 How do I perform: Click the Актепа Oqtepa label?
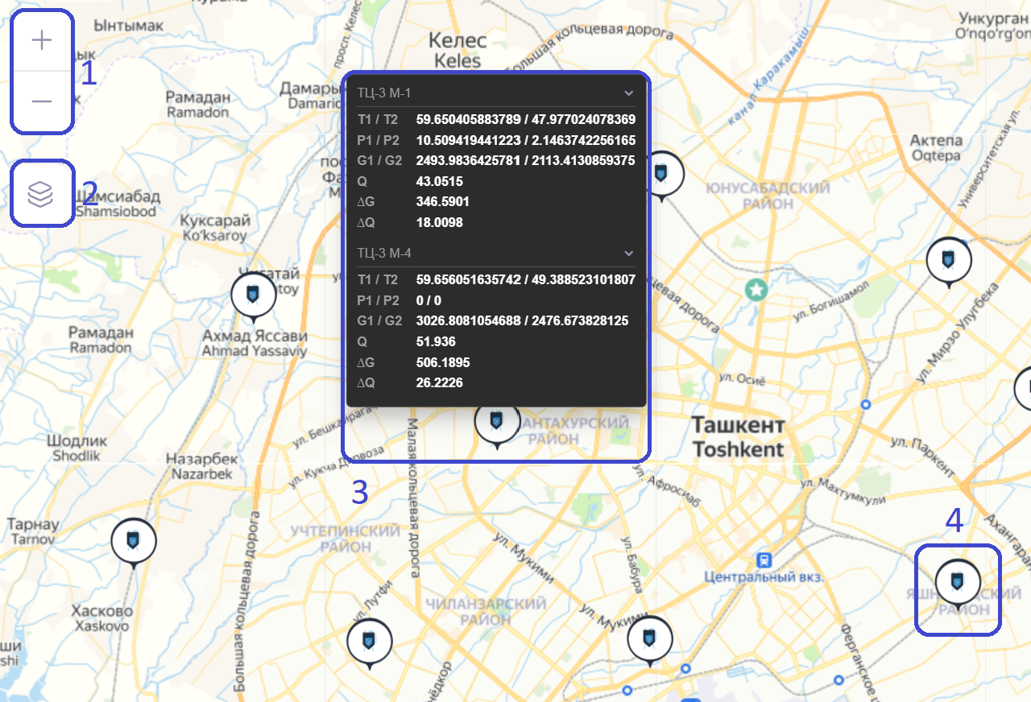pos(936,148)
